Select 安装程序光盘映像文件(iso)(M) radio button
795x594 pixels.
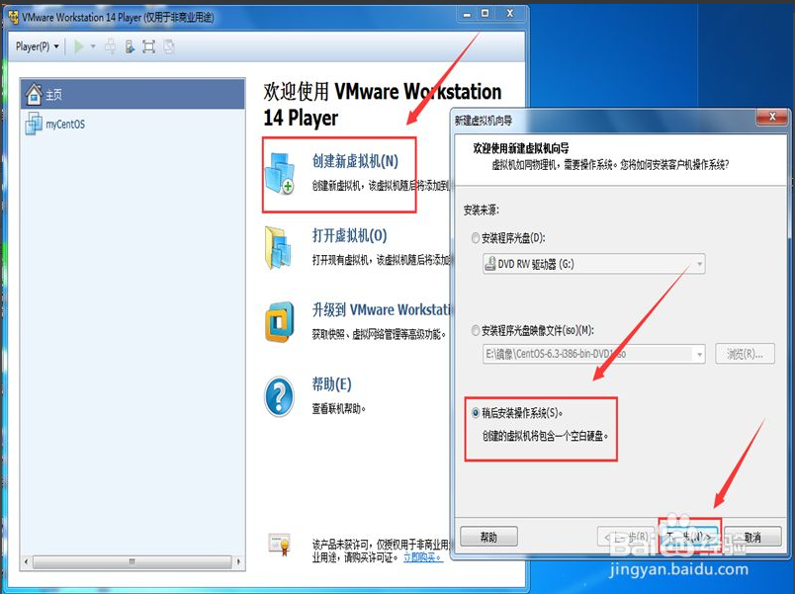coord(476,330)
